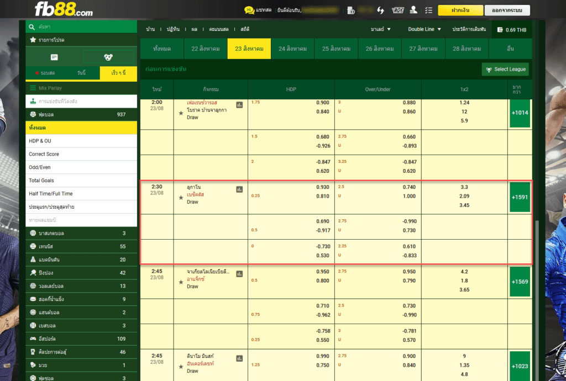
Task: Open the เทนนิส tennis sport icon
Action: [x=33, y=246]
